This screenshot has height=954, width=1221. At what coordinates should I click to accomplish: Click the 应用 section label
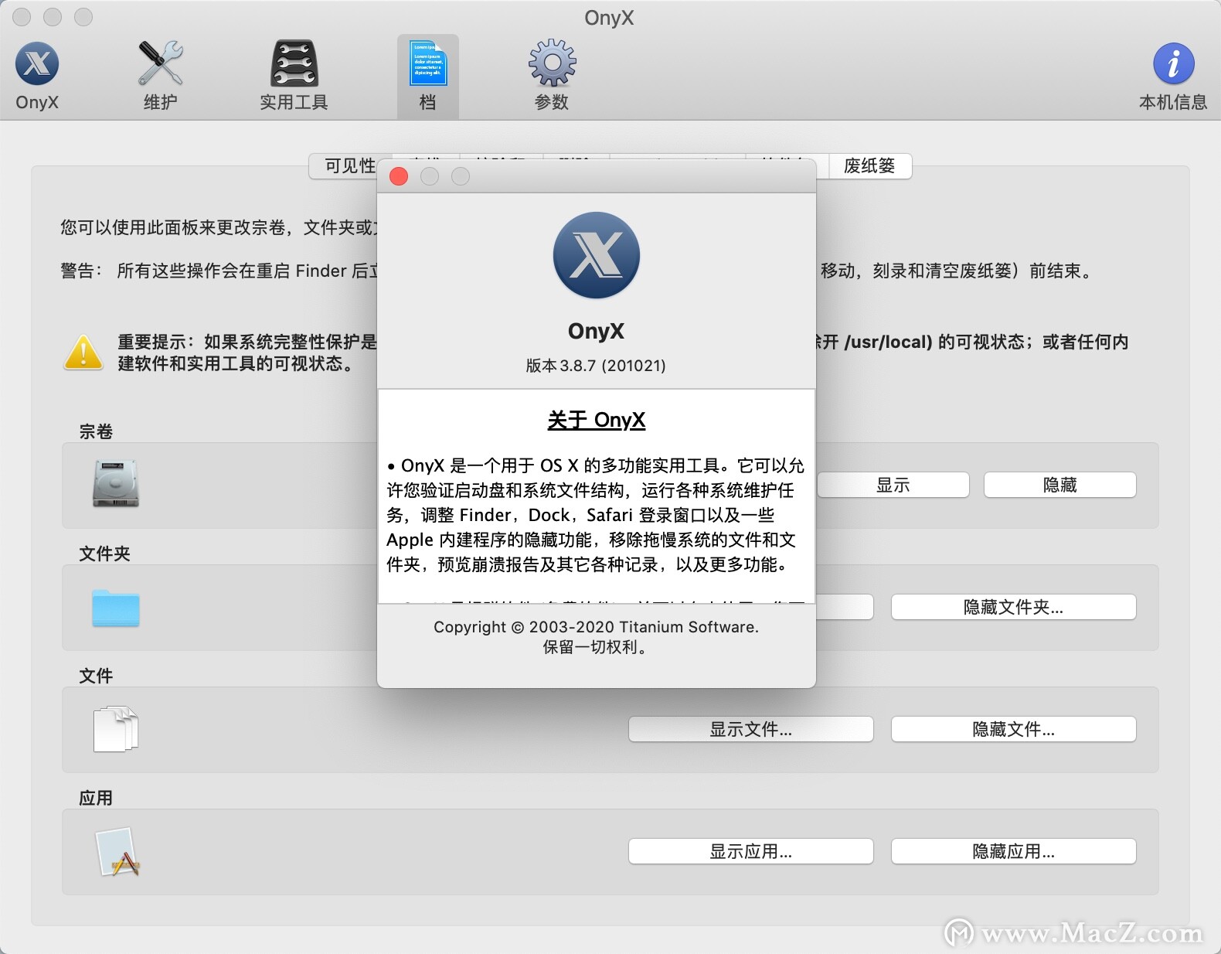(96, 798)
